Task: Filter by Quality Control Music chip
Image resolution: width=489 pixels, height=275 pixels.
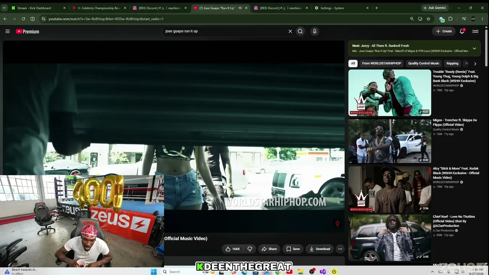Action: point(424,63)
